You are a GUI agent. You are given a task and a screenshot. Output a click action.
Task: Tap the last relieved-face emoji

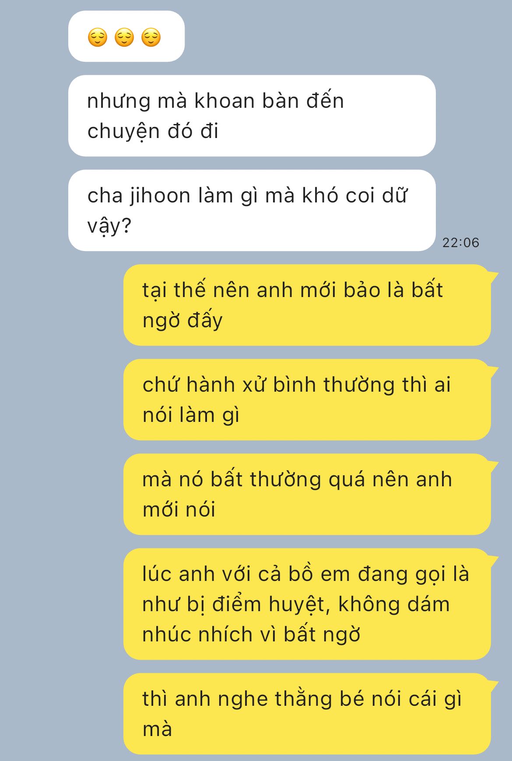(x=151, y=37)
